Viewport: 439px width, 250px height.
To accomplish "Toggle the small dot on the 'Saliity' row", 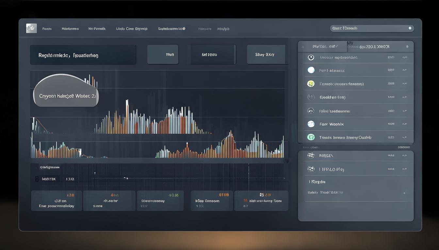I will point(404,193).
